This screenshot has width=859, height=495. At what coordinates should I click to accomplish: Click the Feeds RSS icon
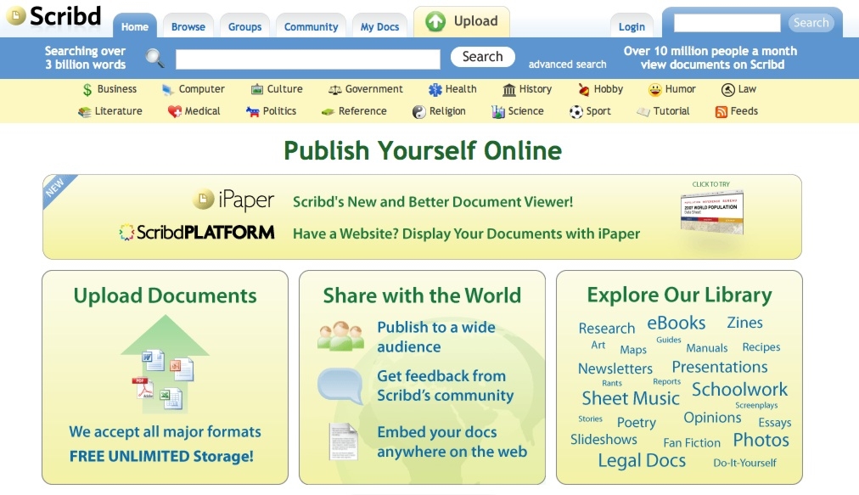pos(721,112)
